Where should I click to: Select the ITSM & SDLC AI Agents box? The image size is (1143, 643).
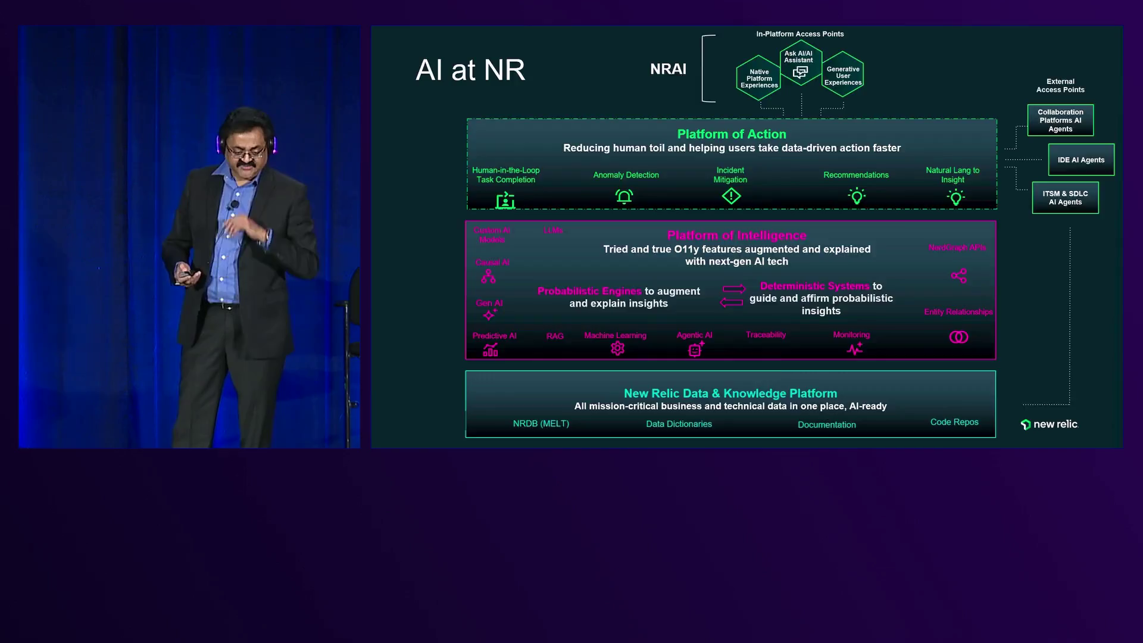tap(1065, 198)
